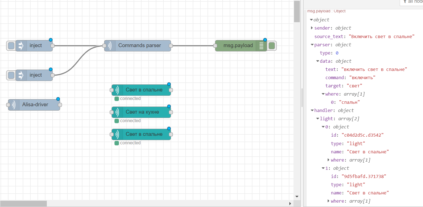Click the vertical scrollbar thumb of the canvas
The width and height of the screenshot is (423, 207).
(297, 11)
